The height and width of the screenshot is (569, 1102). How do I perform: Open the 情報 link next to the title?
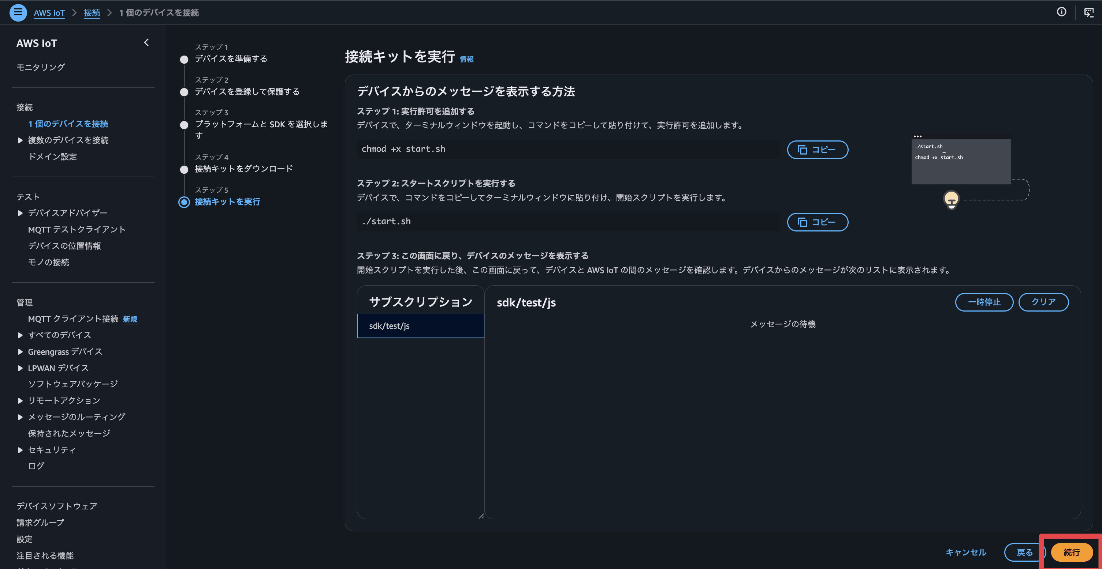pyautogui.click(x=466, y=59)
